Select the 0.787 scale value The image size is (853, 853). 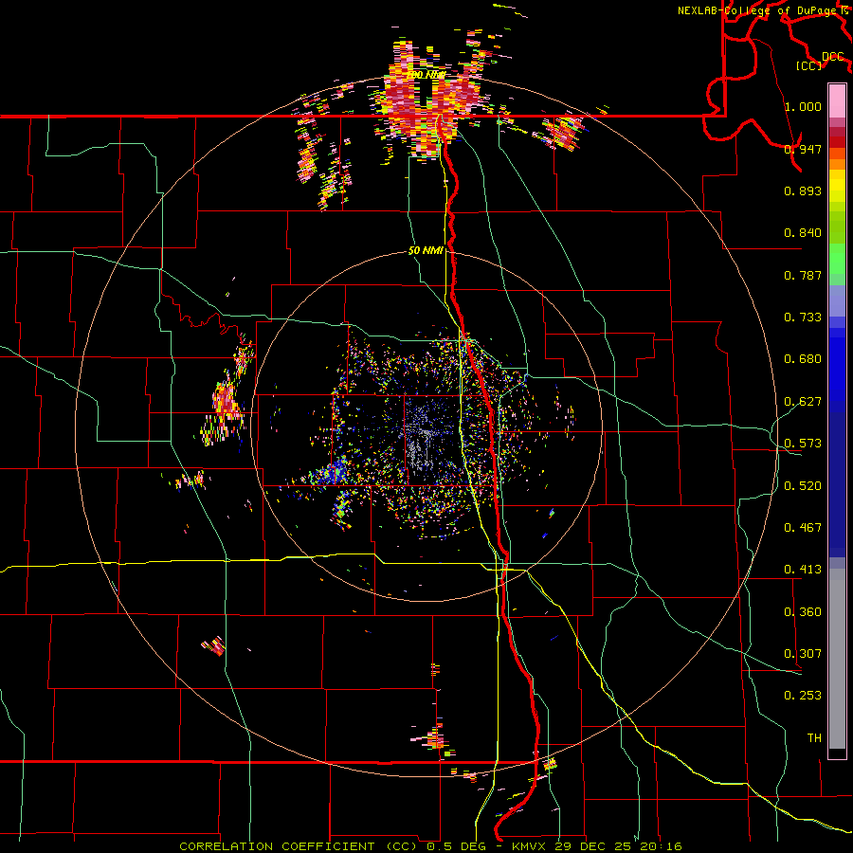coord(803,275)
